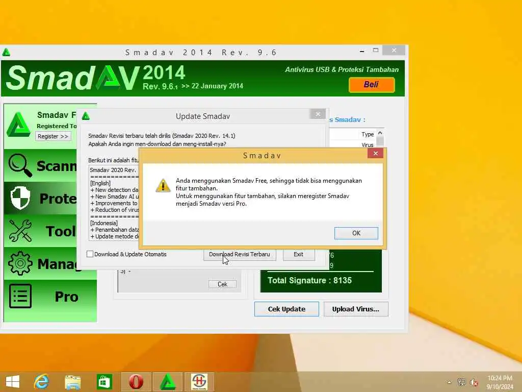Viewport: 522px width, 392px height.
Task: Click the small Cek button
Action: pos(222,284)
